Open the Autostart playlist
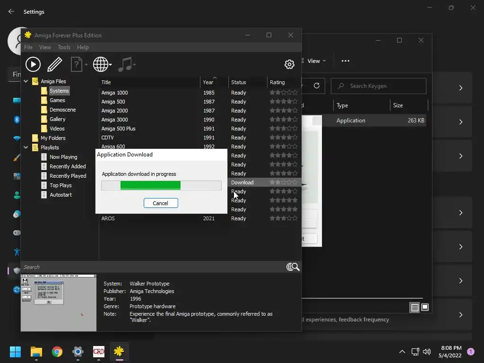This screenshot has height=363, width=484. (x=60, y=195)
